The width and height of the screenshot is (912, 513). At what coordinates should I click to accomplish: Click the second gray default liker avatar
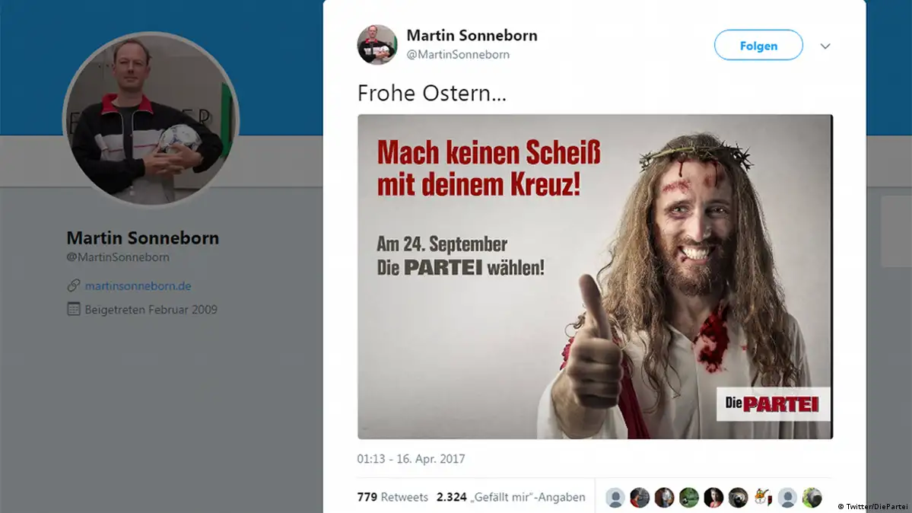pos(787,498)
